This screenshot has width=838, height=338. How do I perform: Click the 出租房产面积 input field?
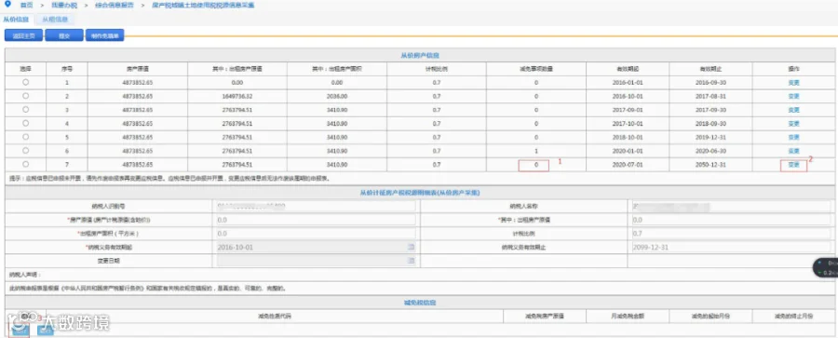(316, 234)
